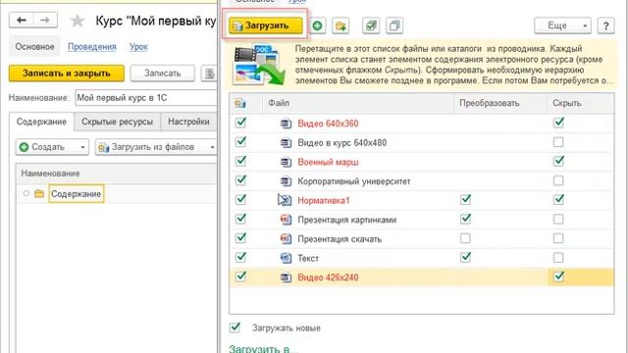Select the Текст file name

[308, 258]
